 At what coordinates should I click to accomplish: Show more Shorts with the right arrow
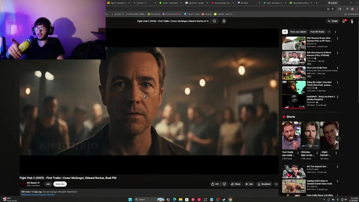tap(338, 138)
